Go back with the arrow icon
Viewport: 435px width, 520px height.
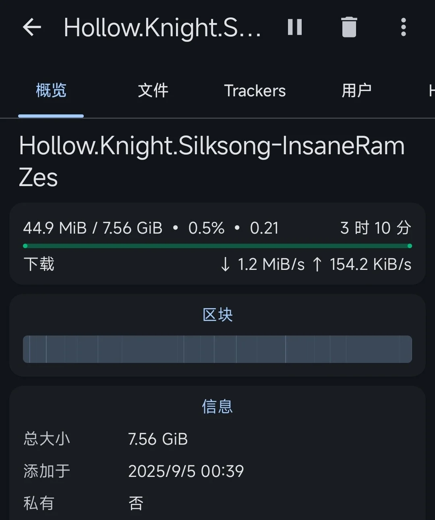(x=32, y=27)
